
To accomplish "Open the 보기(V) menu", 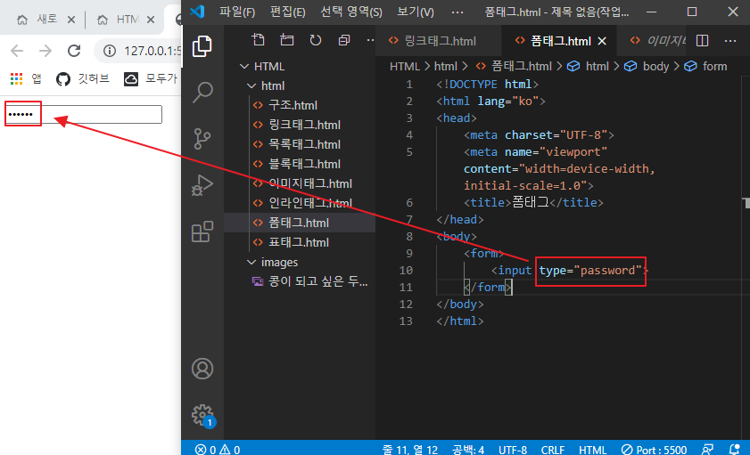I will click(416, 12).
